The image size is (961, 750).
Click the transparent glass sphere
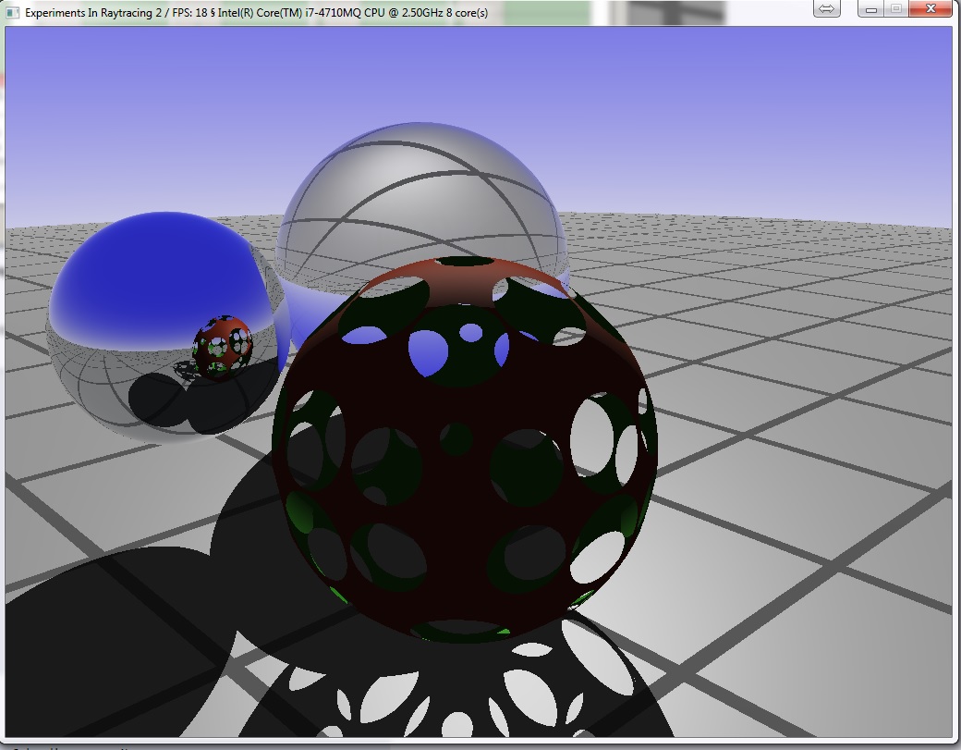click(x=423, y=203)
